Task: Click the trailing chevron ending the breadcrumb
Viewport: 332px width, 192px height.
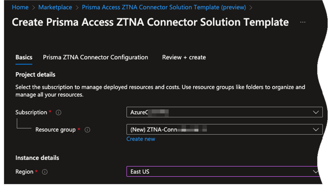Action: (251, 7)
